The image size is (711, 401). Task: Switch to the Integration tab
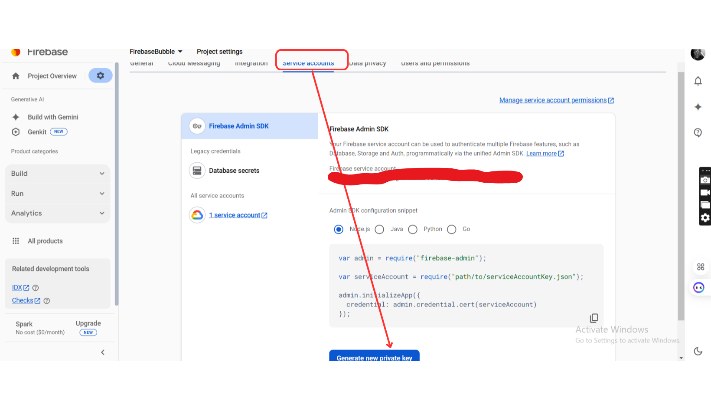251,63
